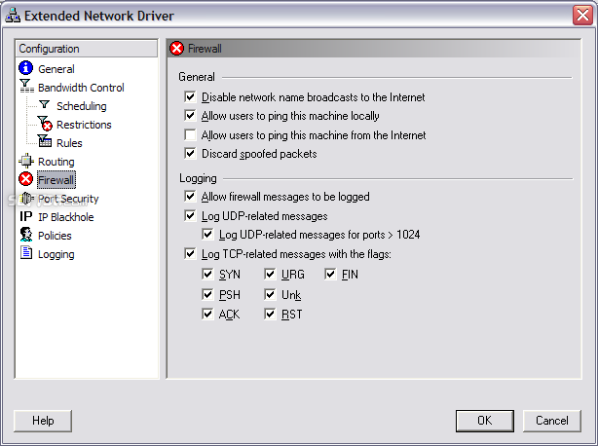
Task: Close the Extended Network Driver window
Action: tap(582, 16)
